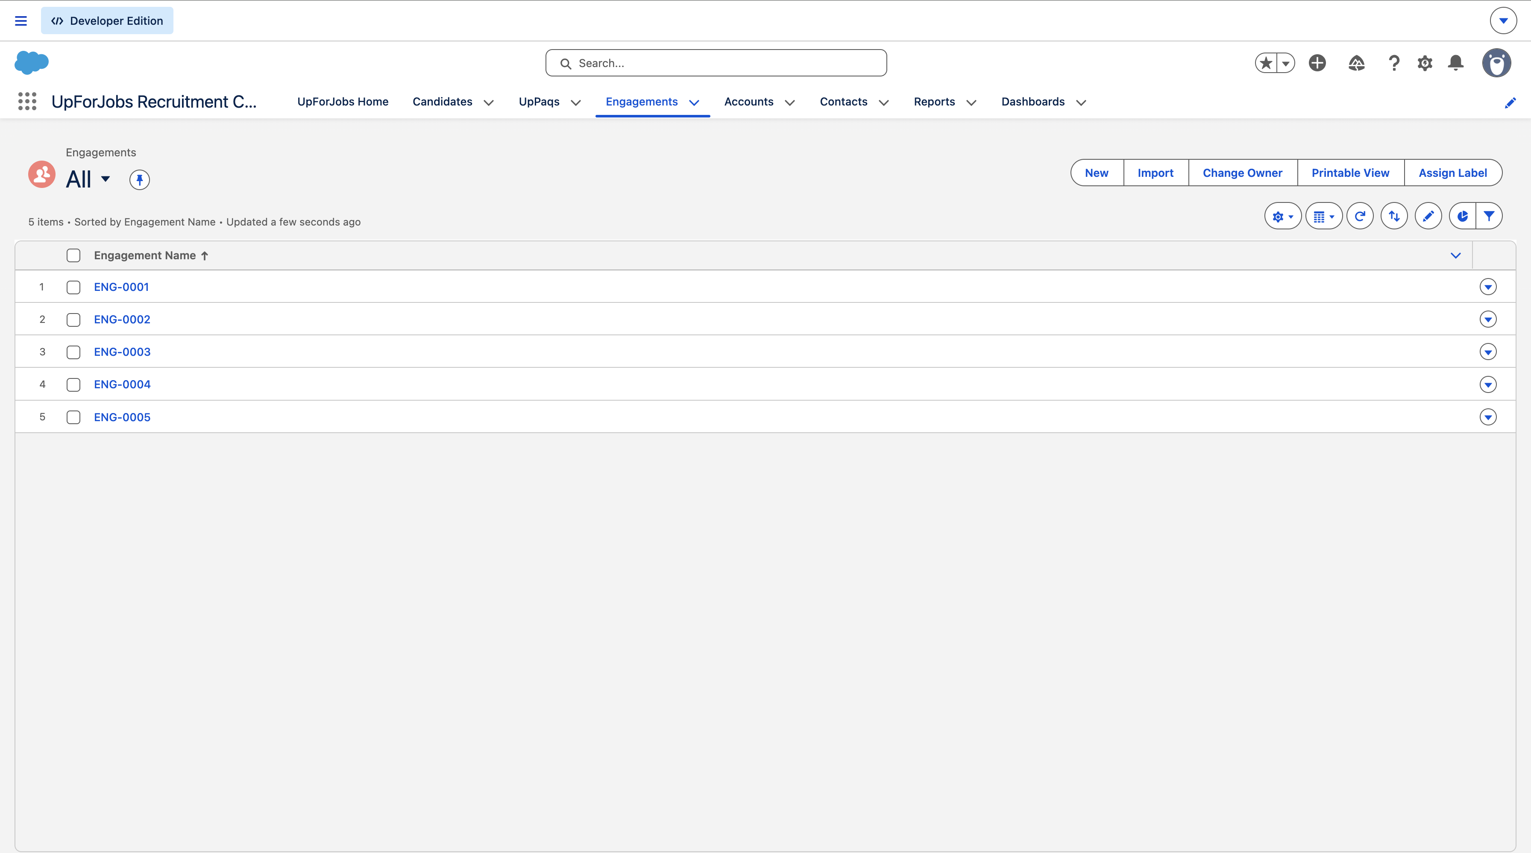Screen dimensions: 1531x853
Task: Open the Help question mark icon
Action: [1394, 63]
